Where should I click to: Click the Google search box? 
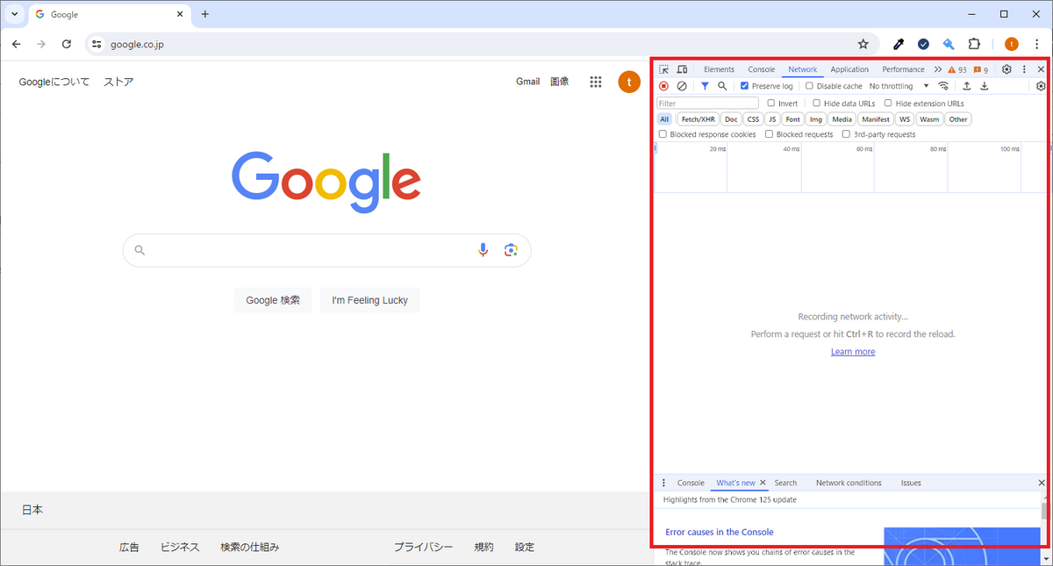[x=326, y=250]
